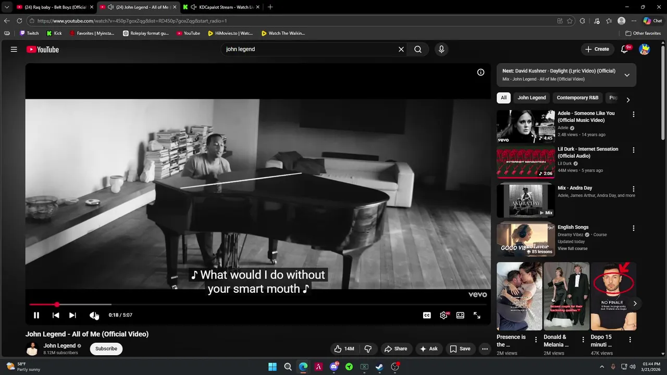This screenshot has width=667, height=375.
Task: Enter full screen mode
Action: 477,315
